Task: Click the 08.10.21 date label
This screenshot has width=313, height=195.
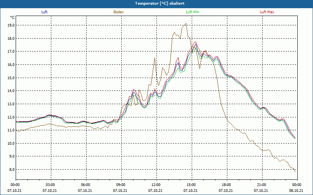Action: 296,191
